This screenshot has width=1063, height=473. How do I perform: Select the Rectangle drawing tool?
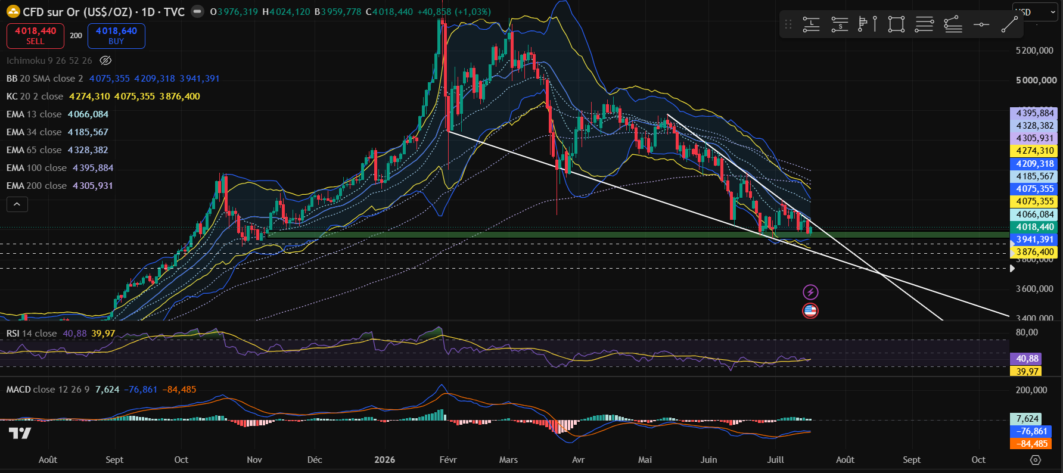click(x=896, y=24)
